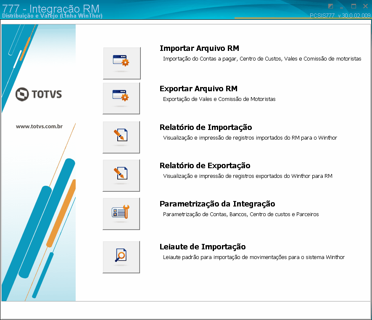Click description about registros importados do RM
The image size is (372, 320).
[x=250, y=138]
